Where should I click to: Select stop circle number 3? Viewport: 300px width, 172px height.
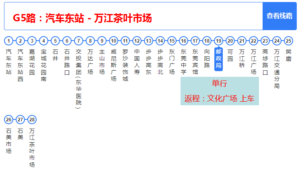[32, 41]
